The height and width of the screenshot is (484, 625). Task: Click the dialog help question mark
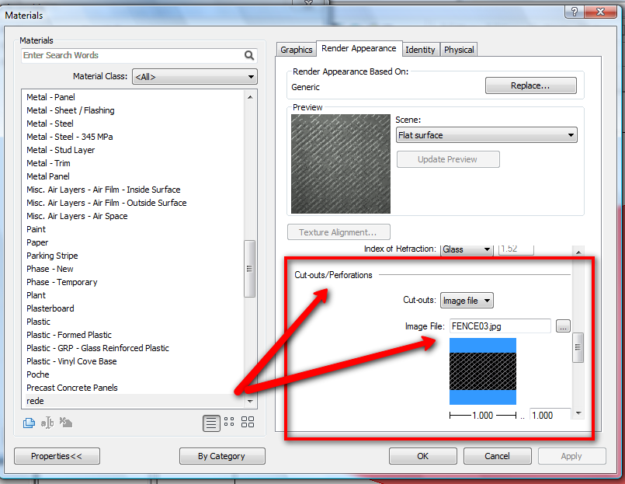point(575,12)
